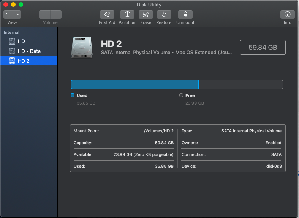
Task: Select the Restore toolbar icon
Action: tap(164, 14)
